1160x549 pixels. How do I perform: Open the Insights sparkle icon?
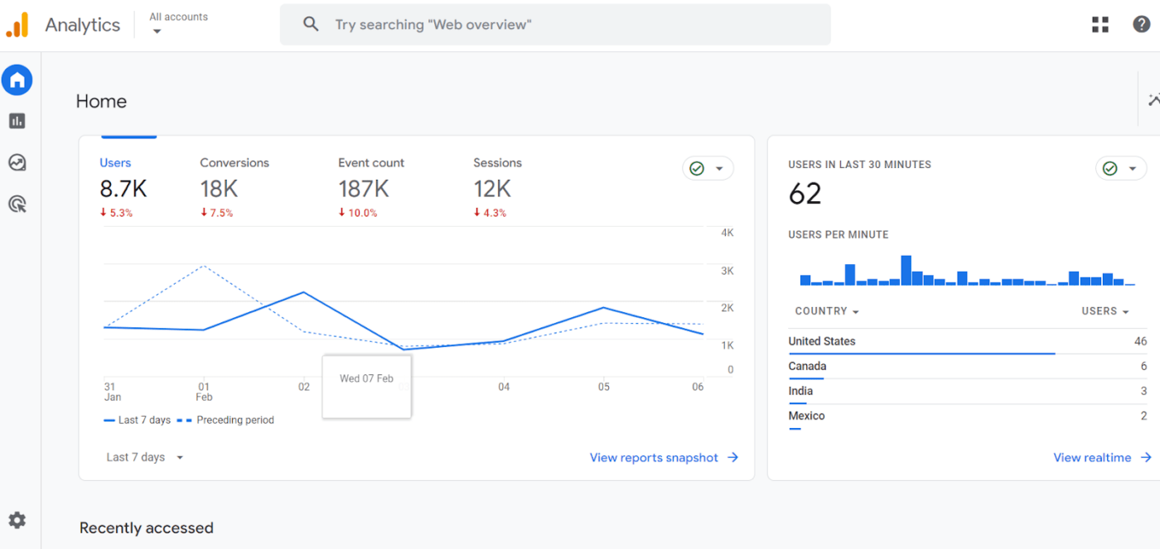click(x=1153, y=100)
